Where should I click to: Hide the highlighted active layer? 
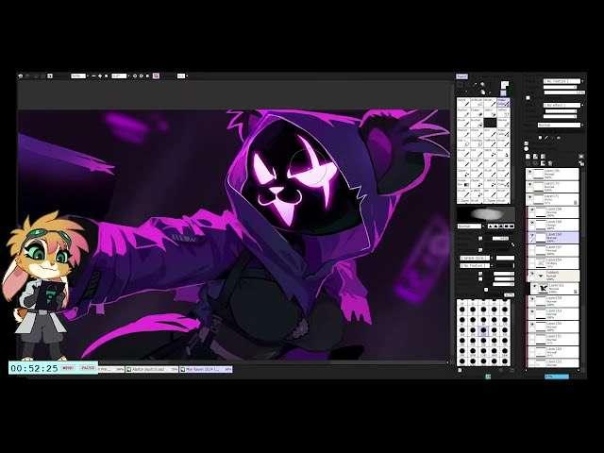532,235
